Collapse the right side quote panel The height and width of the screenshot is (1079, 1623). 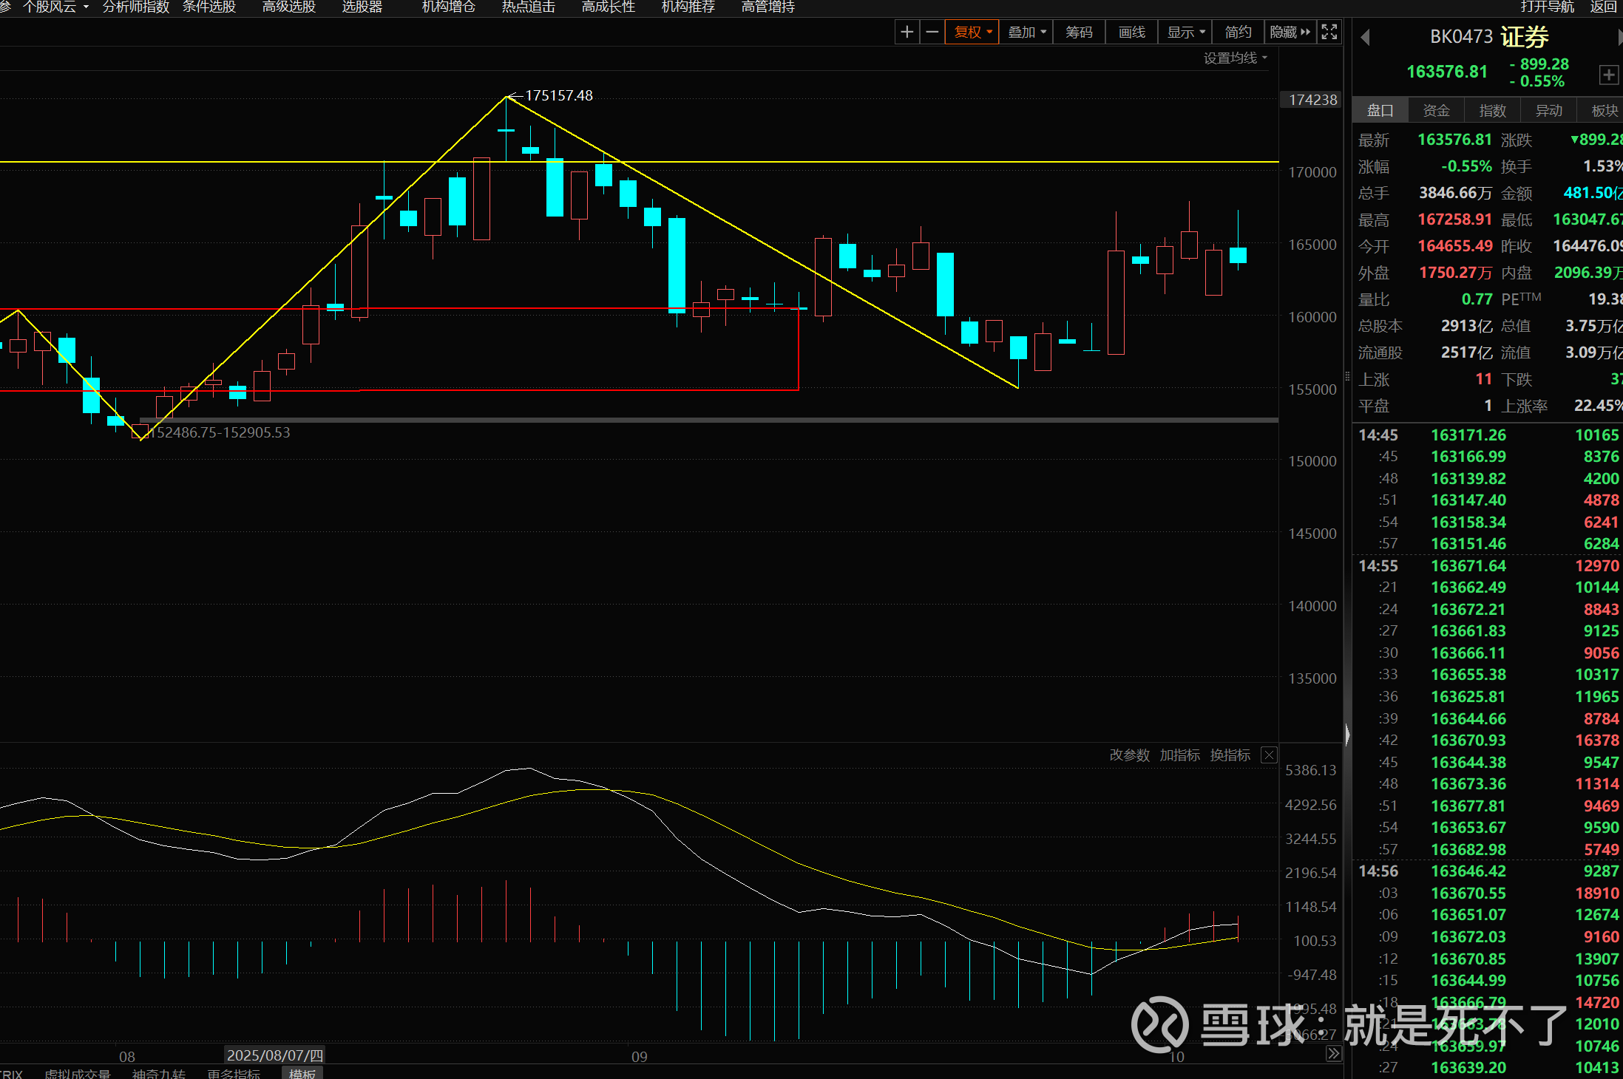click(1347, 734)
